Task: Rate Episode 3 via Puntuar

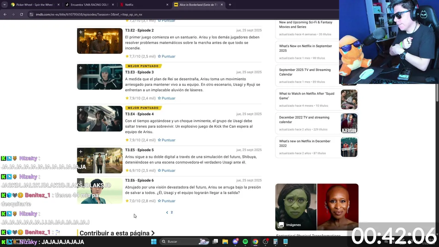Action: coord(166,98)
